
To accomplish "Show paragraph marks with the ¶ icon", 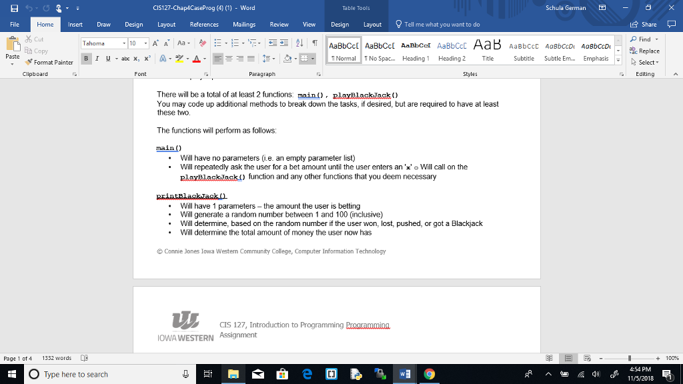I will click(x=314, y=42).
